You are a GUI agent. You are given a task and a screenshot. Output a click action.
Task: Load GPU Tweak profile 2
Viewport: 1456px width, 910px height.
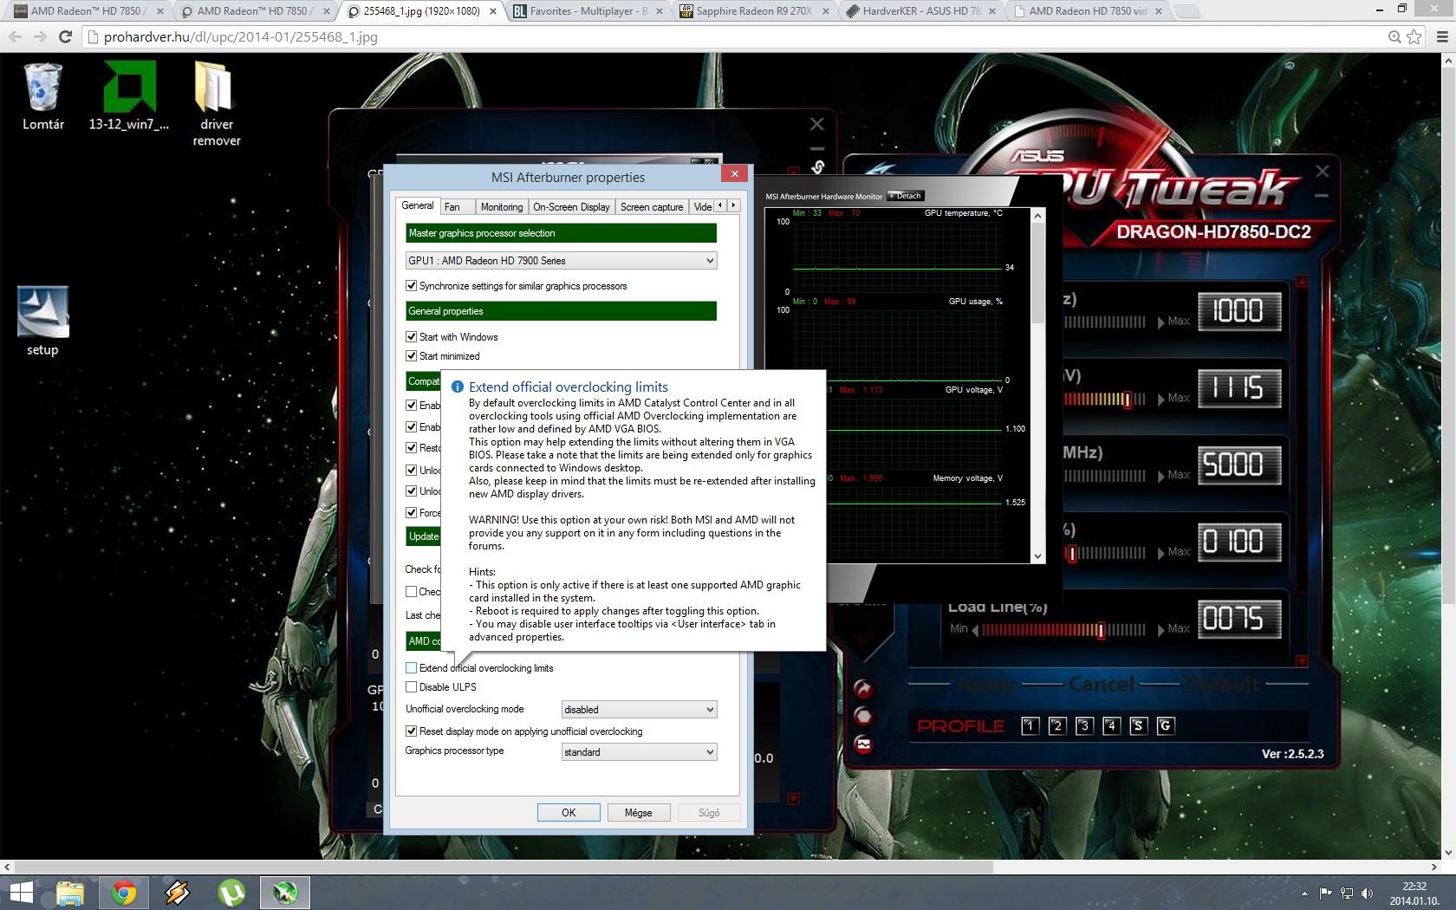1056,726
